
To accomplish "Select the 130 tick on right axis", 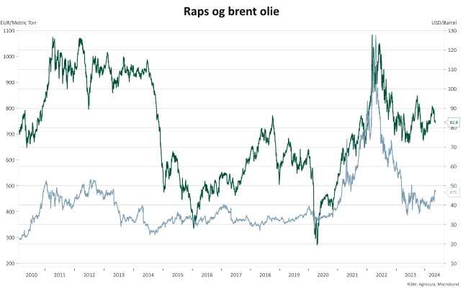I will (x=453, y=31).
